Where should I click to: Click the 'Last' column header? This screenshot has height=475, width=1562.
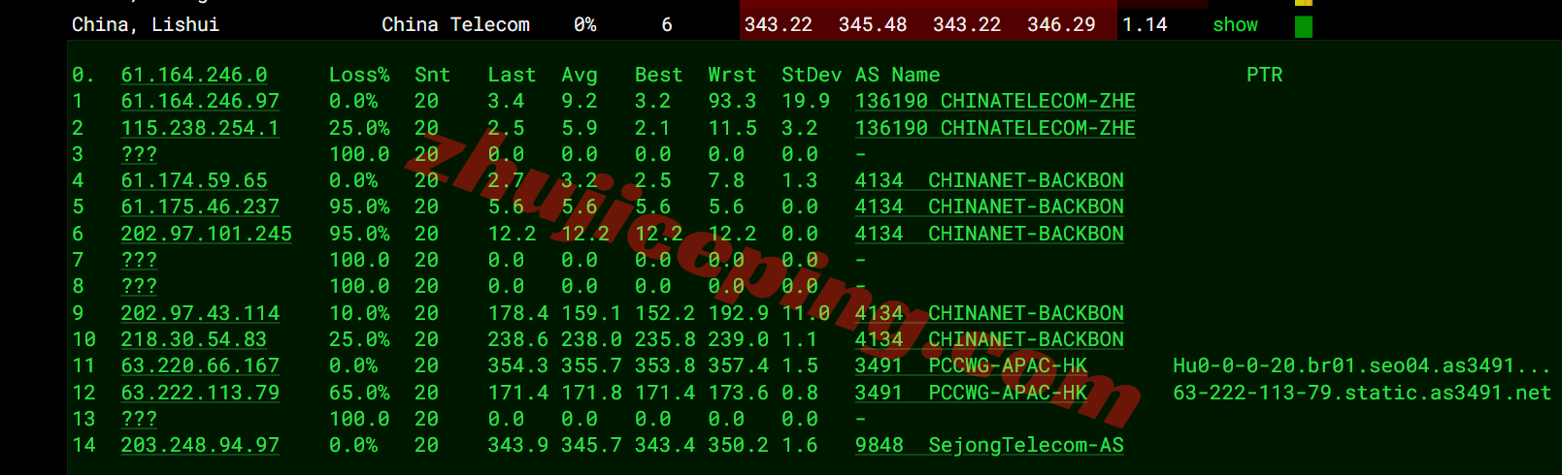point(512,75)
